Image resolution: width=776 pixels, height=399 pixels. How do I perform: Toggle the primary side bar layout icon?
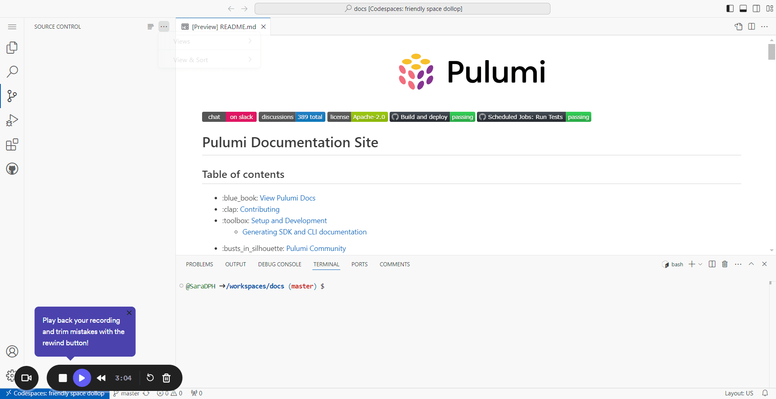point(730,8)
